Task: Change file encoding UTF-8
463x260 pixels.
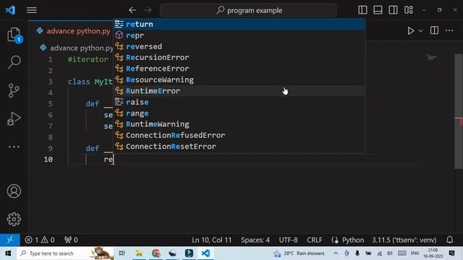Action: [x=288, y=240]
